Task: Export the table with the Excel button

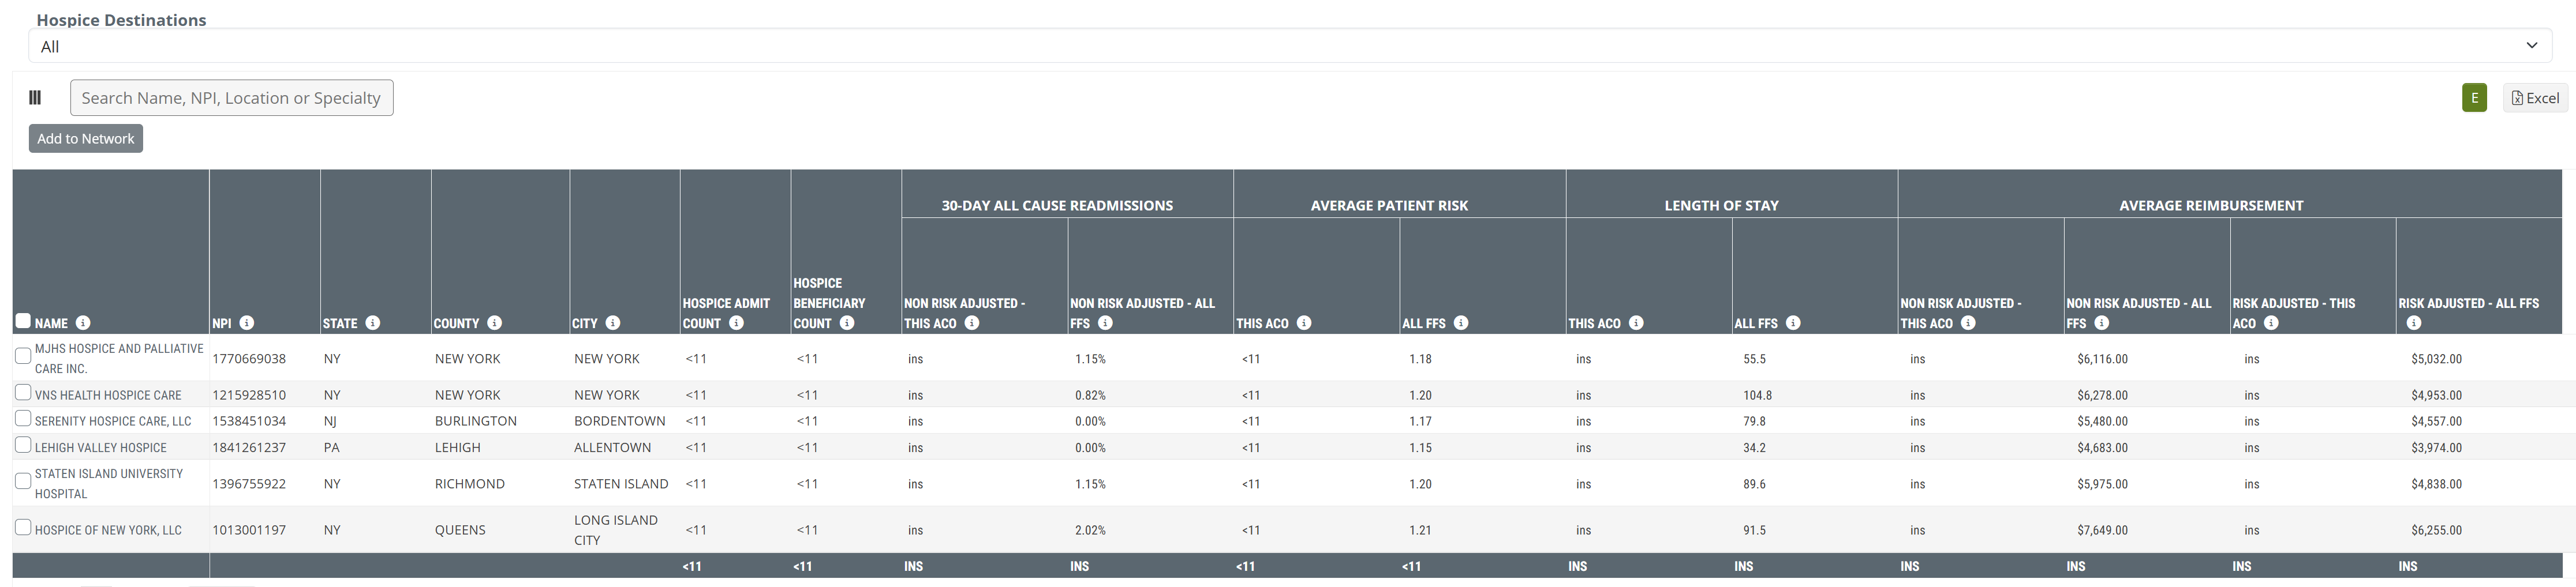Action: [x=2535, y=98]
